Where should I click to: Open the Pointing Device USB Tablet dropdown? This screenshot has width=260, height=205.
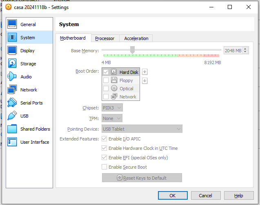pos(142,129)
